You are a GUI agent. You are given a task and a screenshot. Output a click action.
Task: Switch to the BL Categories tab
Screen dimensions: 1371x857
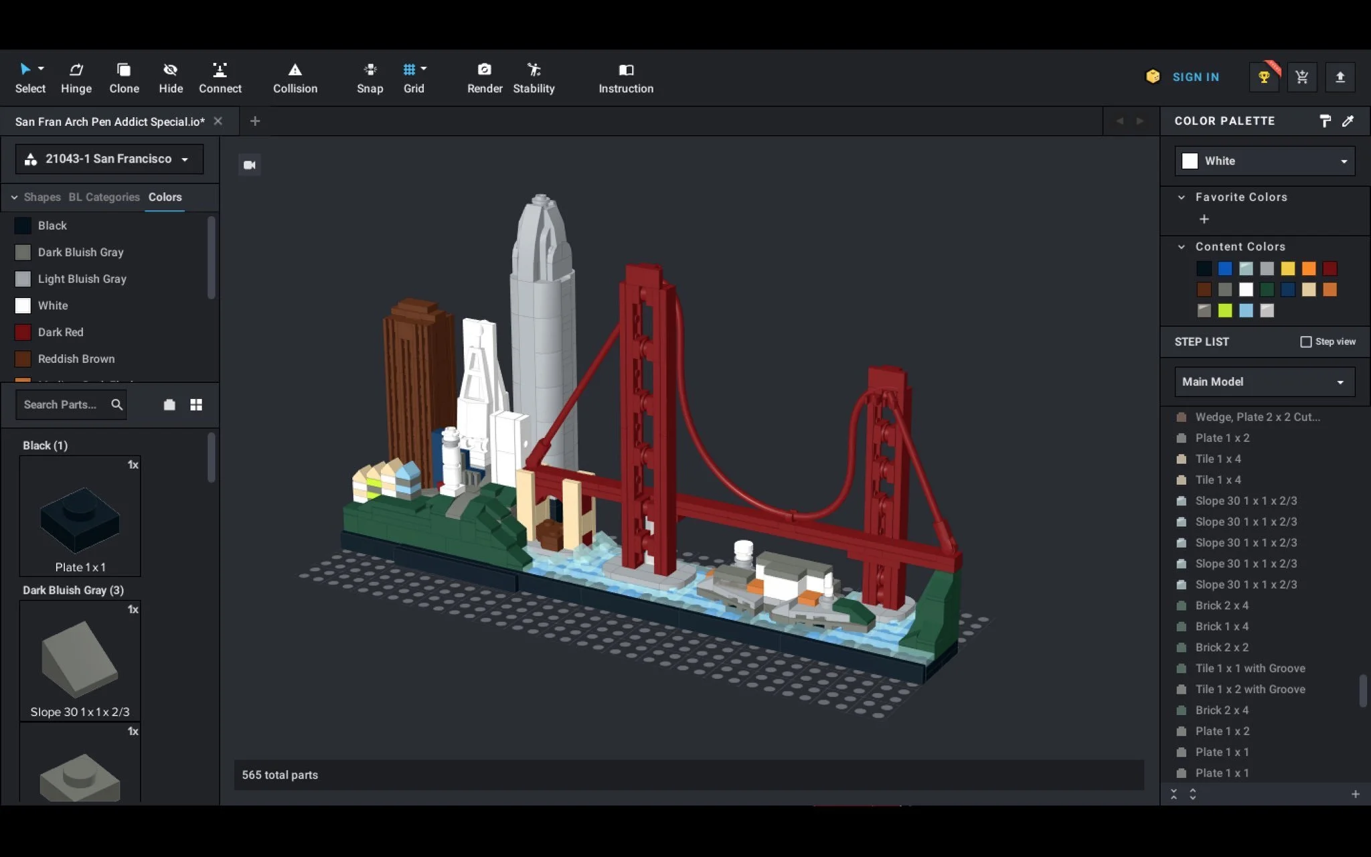tap(104, 197)
